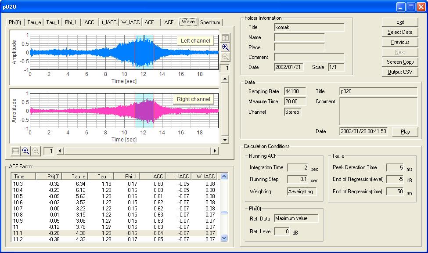Click the Output CSV button
This screenshot has height=253, width=428.
click(x=400, y=72)
